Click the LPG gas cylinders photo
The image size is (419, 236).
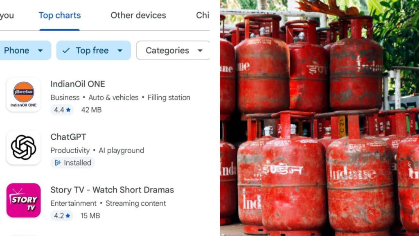[x=320, y=118]
